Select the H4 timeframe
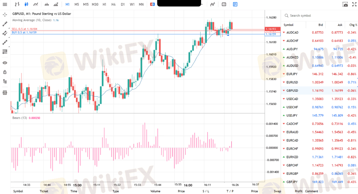 pos(113,4)
